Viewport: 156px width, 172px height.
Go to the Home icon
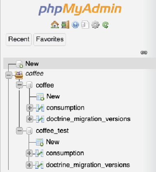[55, 25]
